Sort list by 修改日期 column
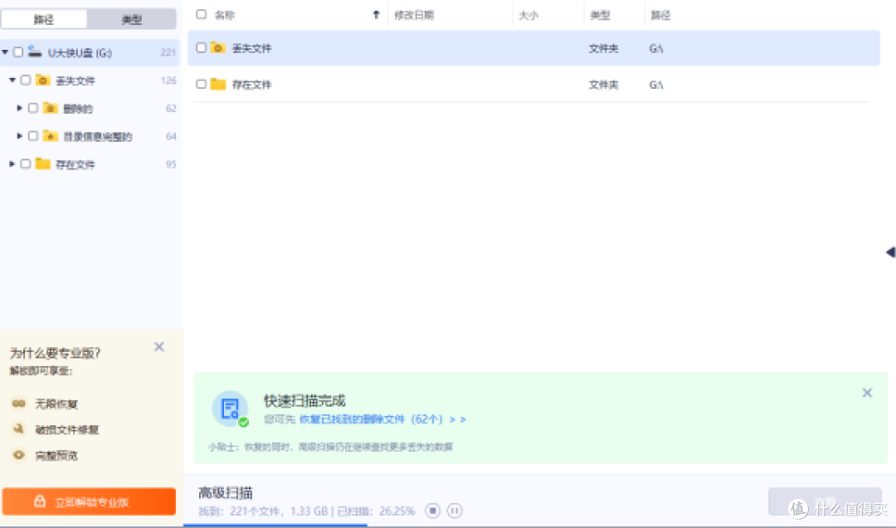 (414, 15)
